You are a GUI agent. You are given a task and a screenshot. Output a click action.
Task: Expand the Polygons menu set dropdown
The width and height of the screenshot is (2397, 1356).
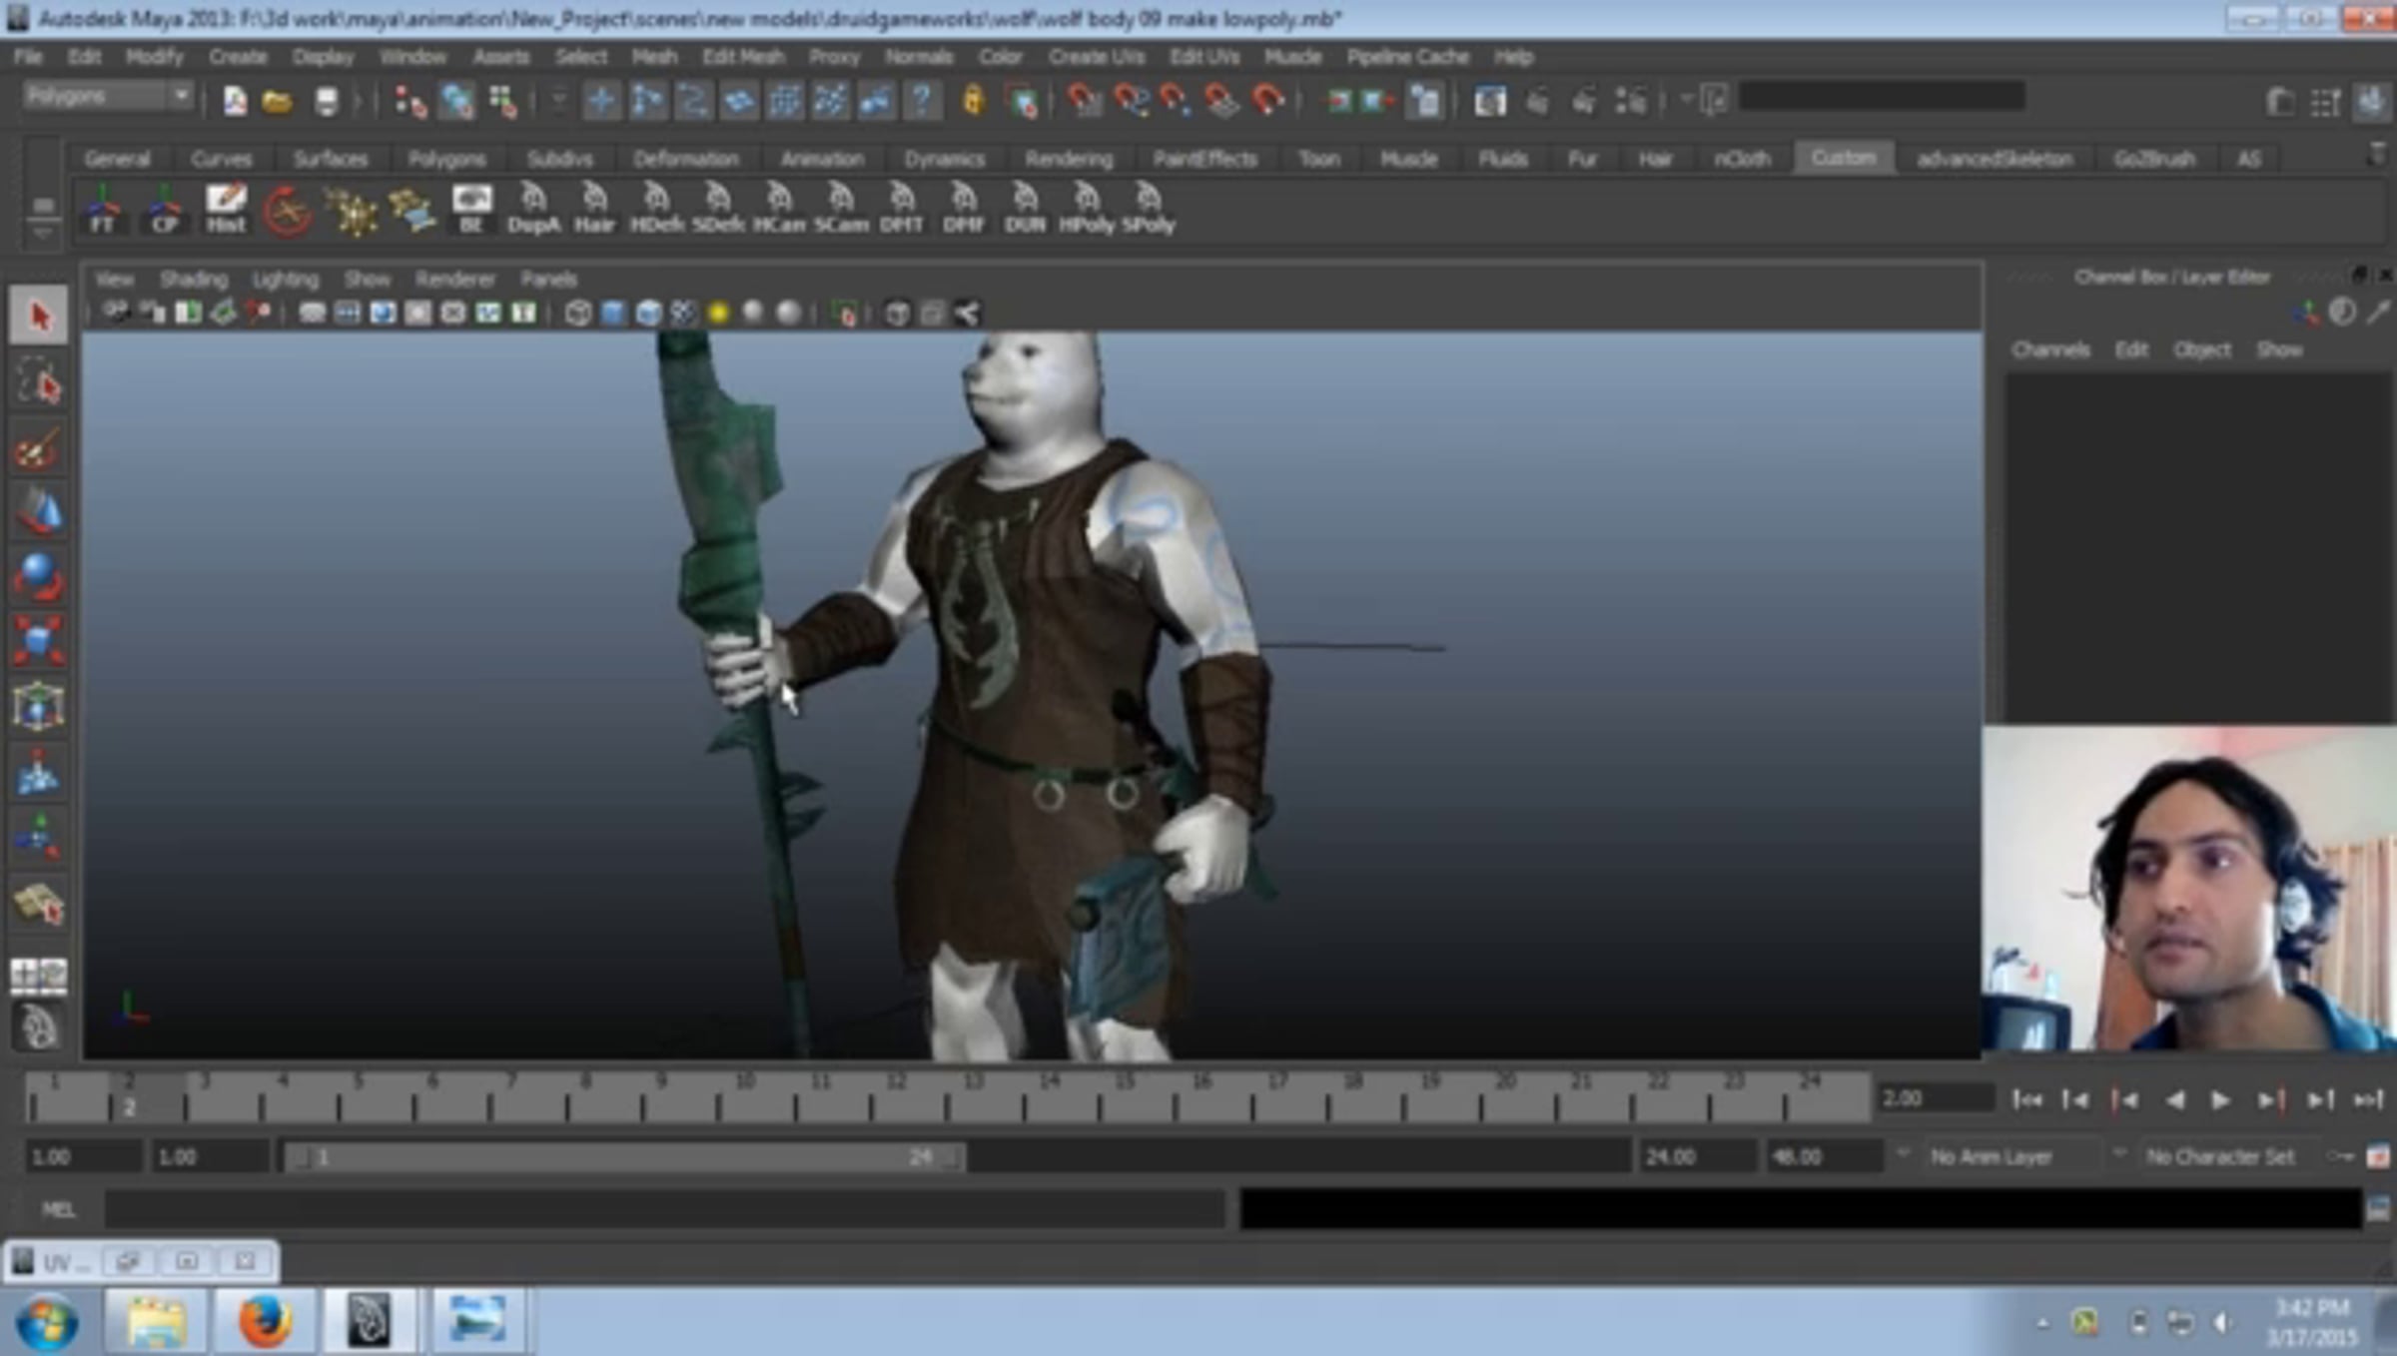click(181, 96)
